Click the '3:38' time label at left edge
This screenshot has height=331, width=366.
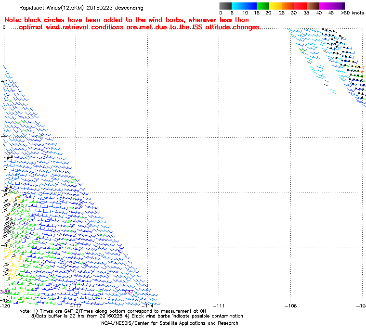[x=5, y=292]
